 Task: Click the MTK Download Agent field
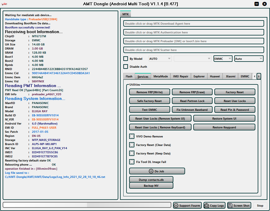point(194,23)
